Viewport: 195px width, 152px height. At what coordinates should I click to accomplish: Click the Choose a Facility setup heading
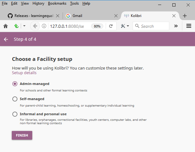click(42, 59)
